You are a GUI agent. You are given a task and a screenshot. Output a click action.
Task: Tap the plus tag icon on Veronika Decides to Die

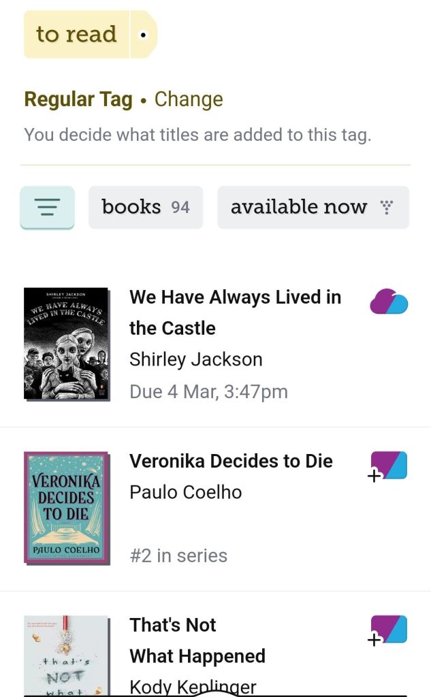(x=387, y=466)
